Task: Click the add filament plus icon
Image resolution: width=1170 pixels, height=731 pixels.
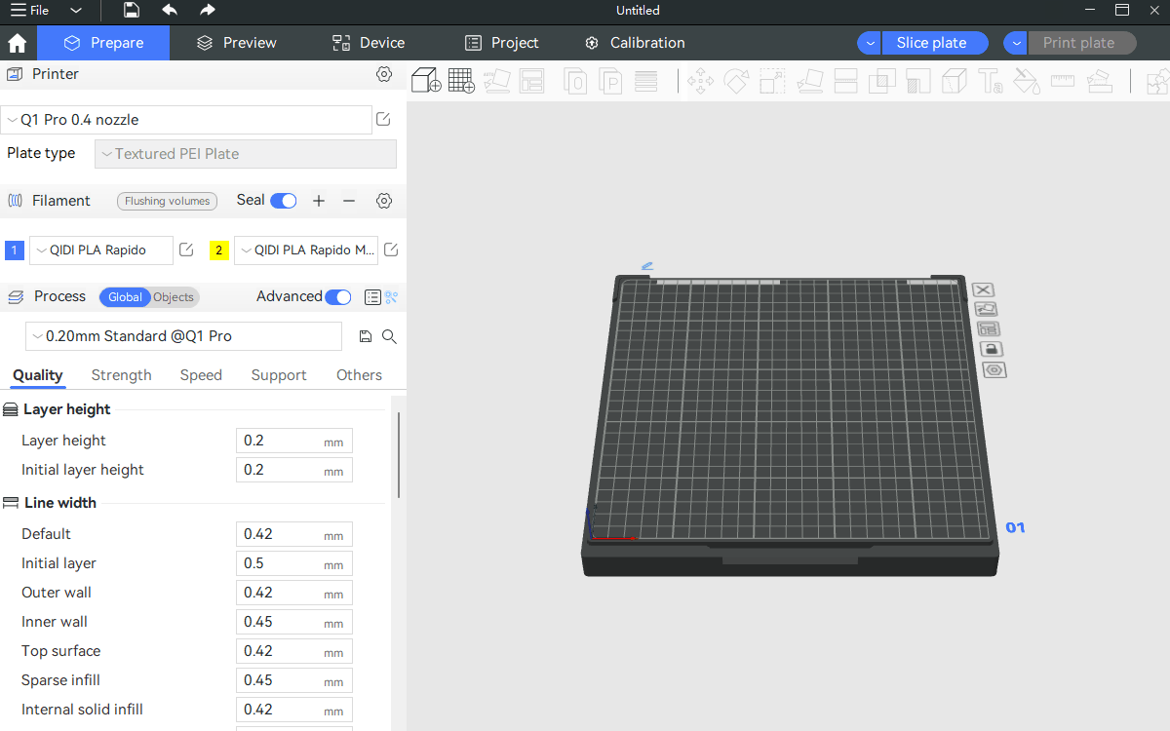Action: (319, 201)
